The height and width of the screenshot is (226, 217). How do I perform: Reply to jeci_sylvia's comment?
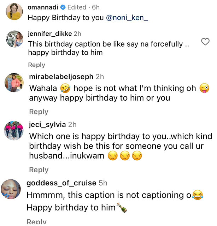(x=39, y=170)
